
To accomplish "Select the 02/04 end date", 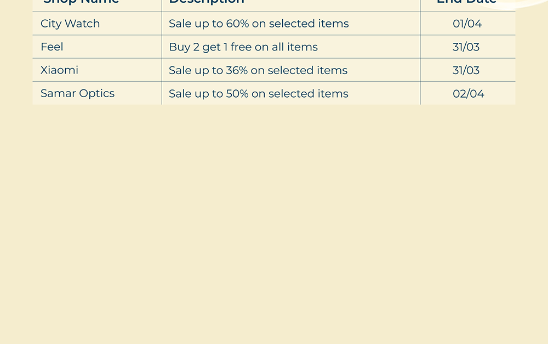I will click(x=469, y=93).
